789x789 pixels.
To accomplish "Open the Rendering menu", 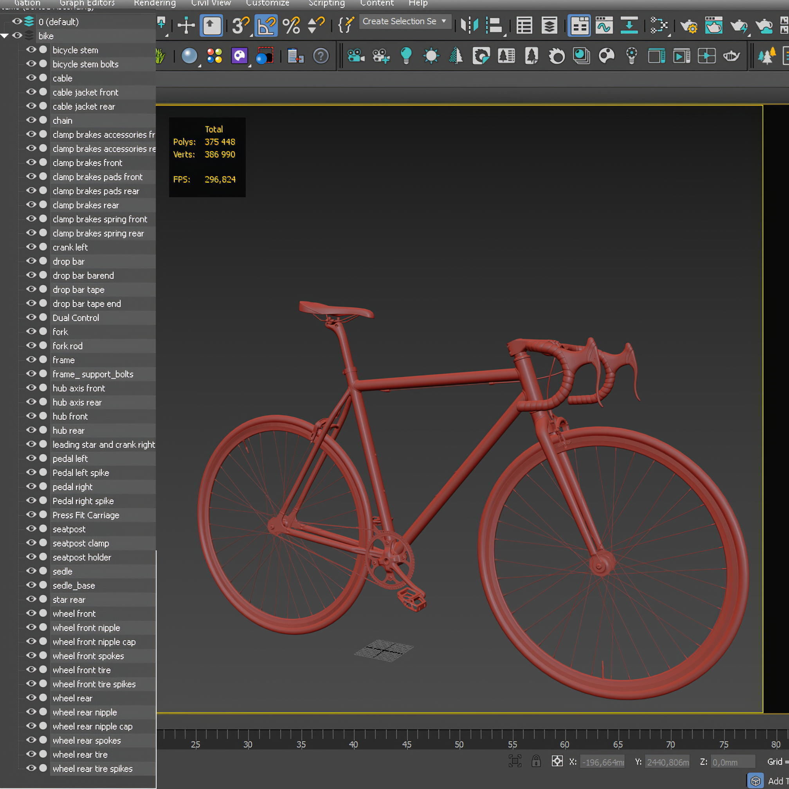I will coord(155,3).
